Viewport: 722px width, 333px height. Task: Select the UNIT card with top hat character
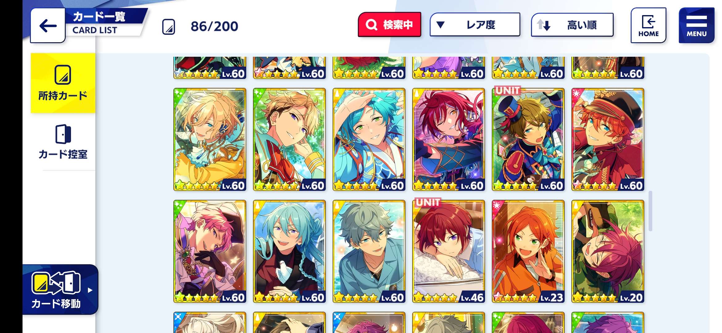point(528,139)
